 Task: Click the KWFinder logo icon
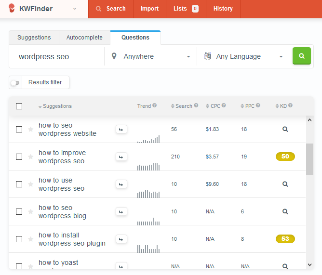(12, 8)
